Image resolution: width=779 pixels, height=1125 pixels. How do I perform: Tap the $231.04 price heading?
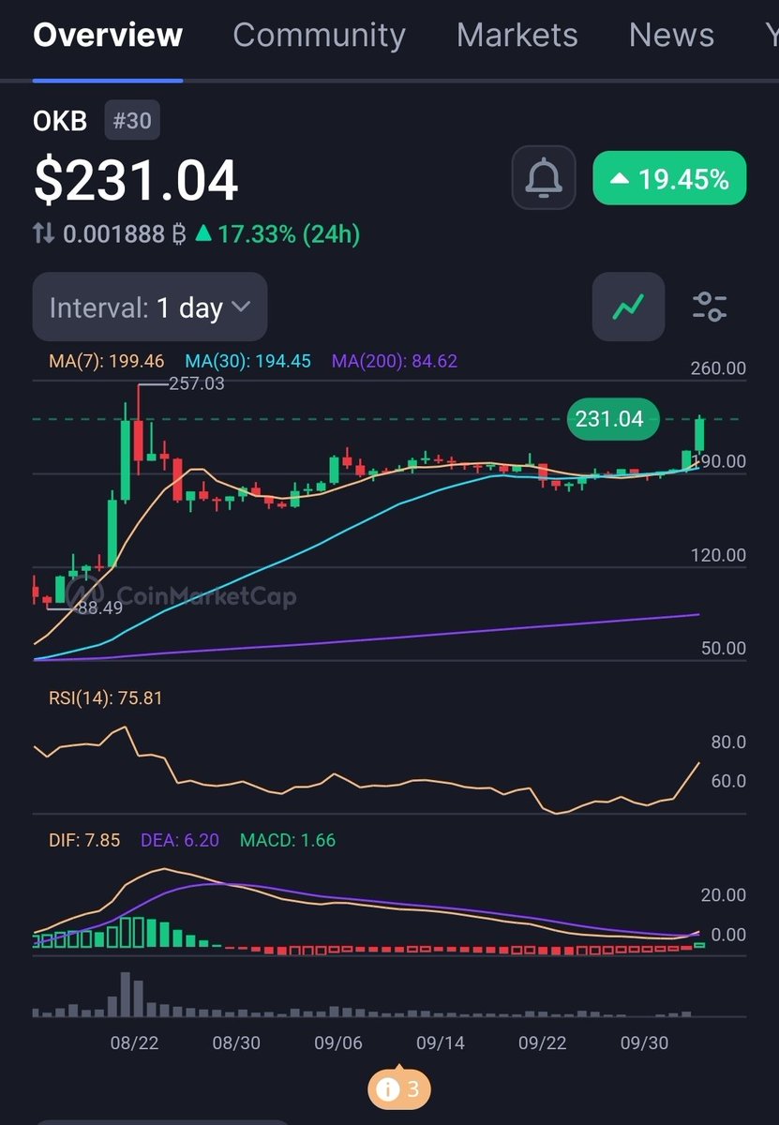pos(136,180)
